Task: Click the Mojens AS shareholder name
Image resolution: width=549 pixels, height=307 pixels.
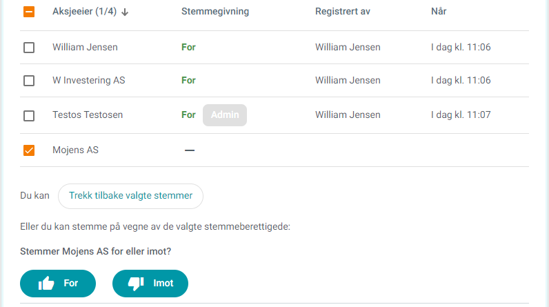Action: (76, 150)
